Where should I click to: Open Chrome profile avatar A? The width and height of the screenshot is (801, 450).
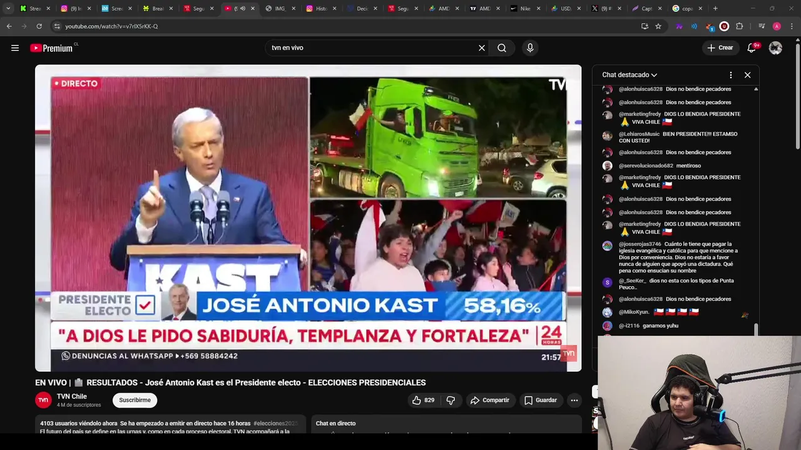[777, 26]
